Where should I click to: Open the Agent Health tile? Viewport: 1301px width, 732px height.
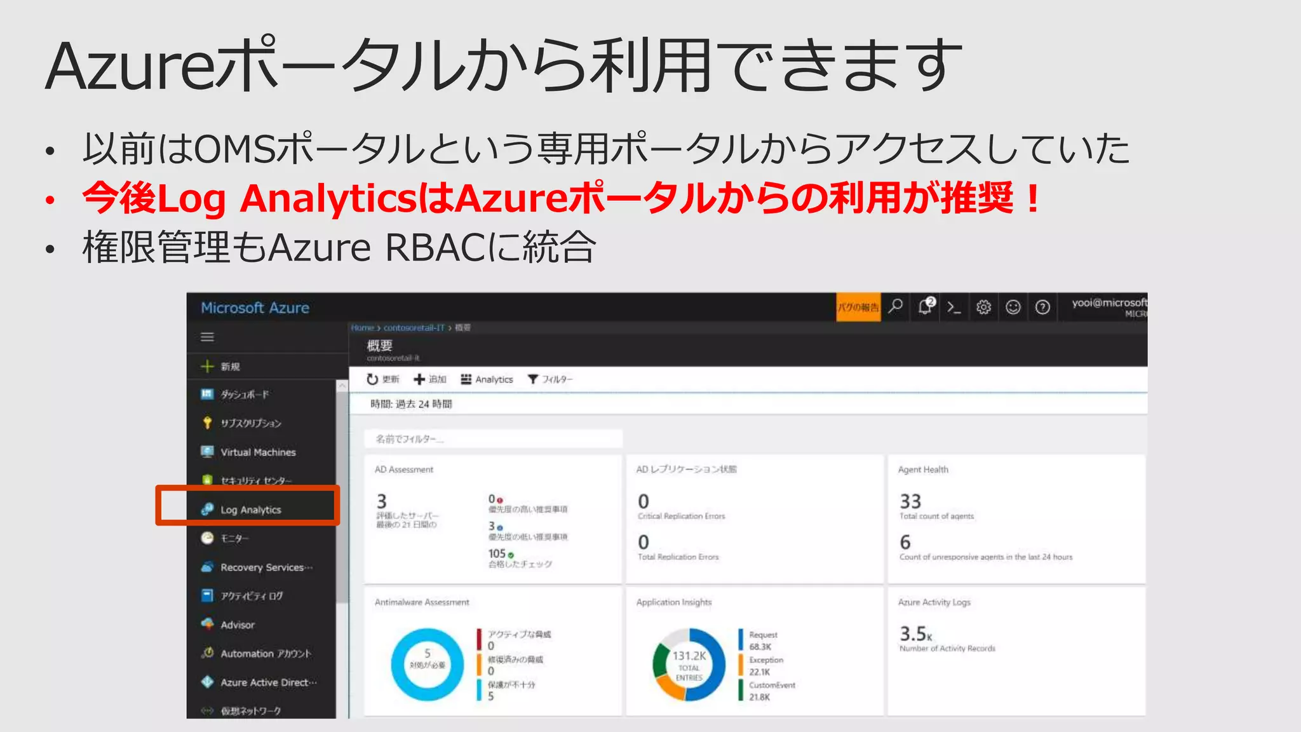pyautogui.click(x=1016, y=518)
